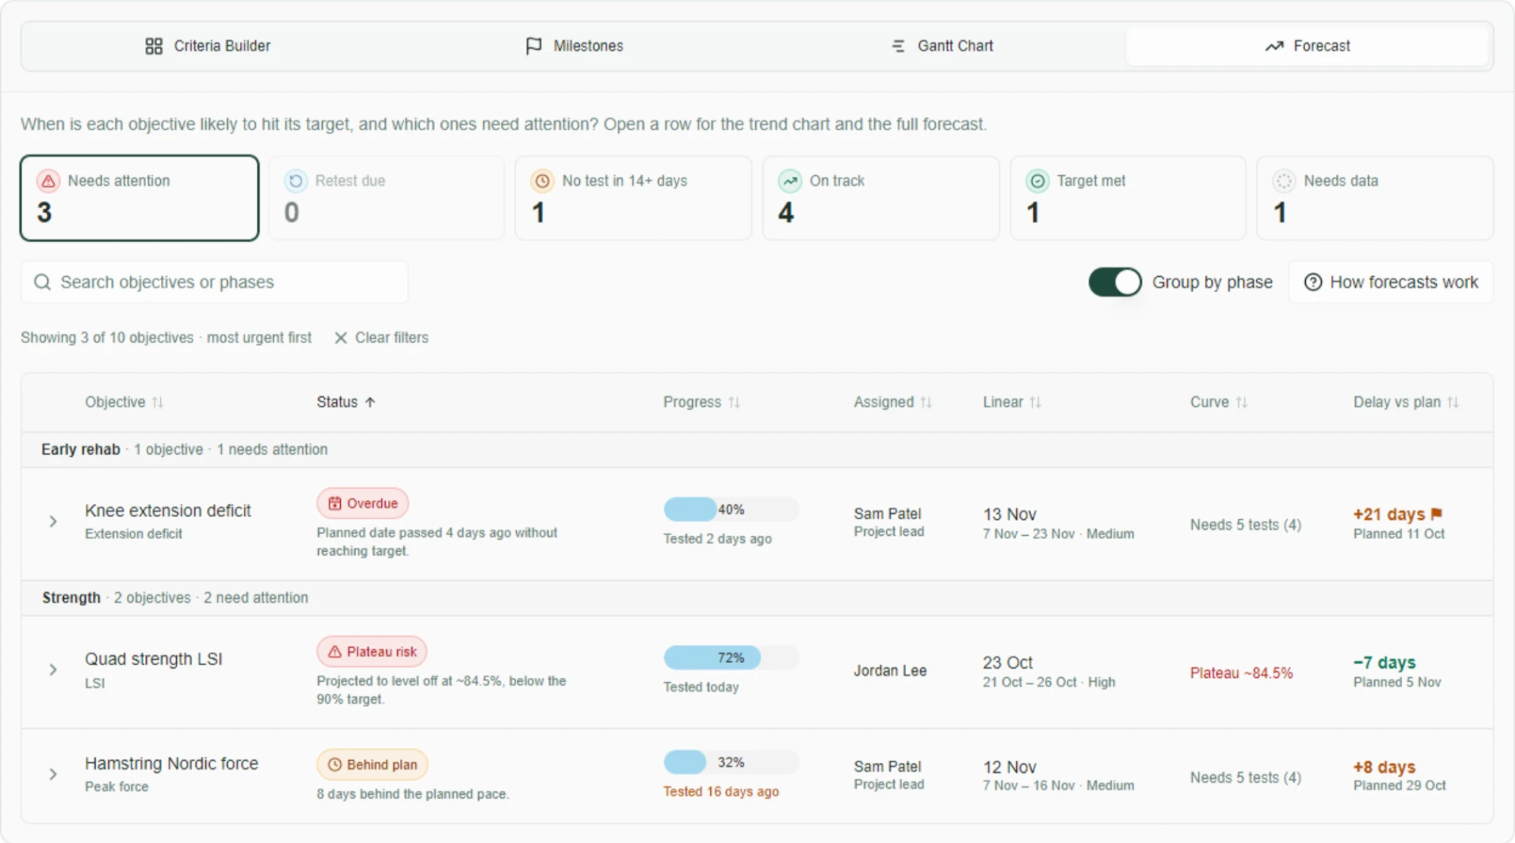The width and height of the screenshot is (1515, 843).
Task: Open the Criteria Builder tab
Action: [208, 46]
